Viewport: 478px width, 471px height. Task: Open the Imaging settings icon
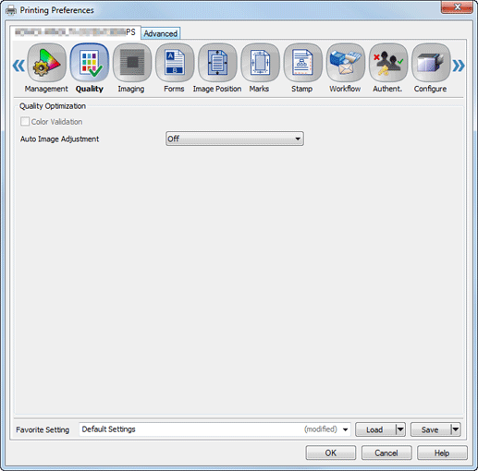click(x=132, y=63)
